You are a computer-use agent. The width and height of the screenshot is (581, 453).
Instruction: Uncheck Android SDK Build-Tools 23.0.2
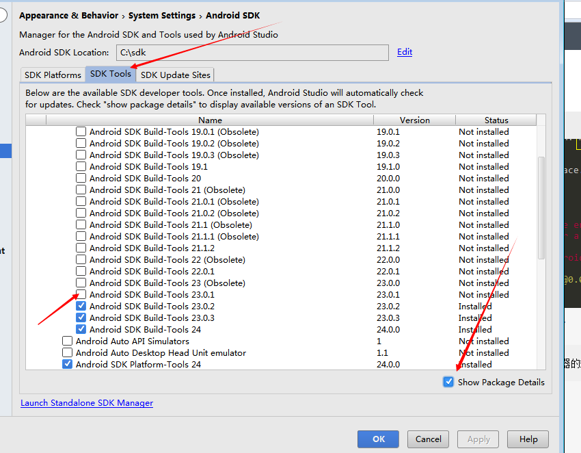point(81,306)
